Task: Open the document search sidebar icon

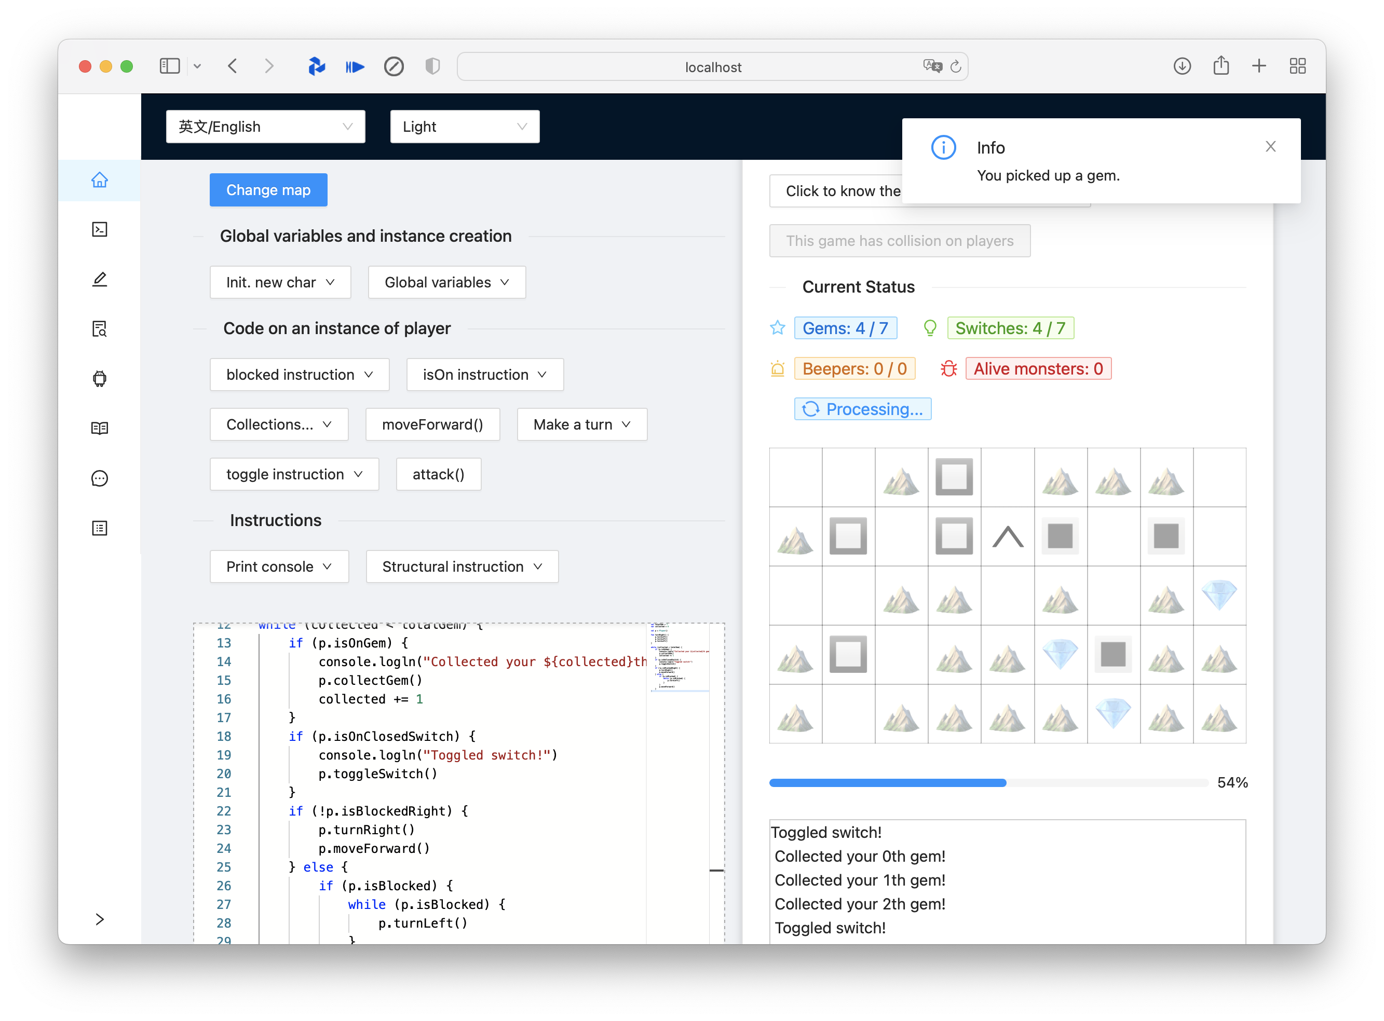Action: pyautogui.click(x=100, y=329)
